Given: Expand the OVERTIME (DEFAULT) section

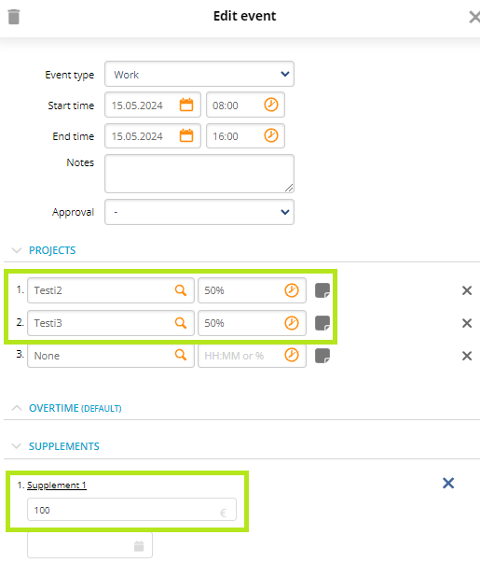Looking at the screenshot, I should [x=17, y=408].
